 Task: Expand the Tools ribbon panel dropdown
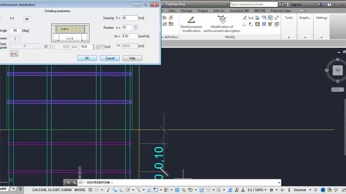(x=289, y=37)
